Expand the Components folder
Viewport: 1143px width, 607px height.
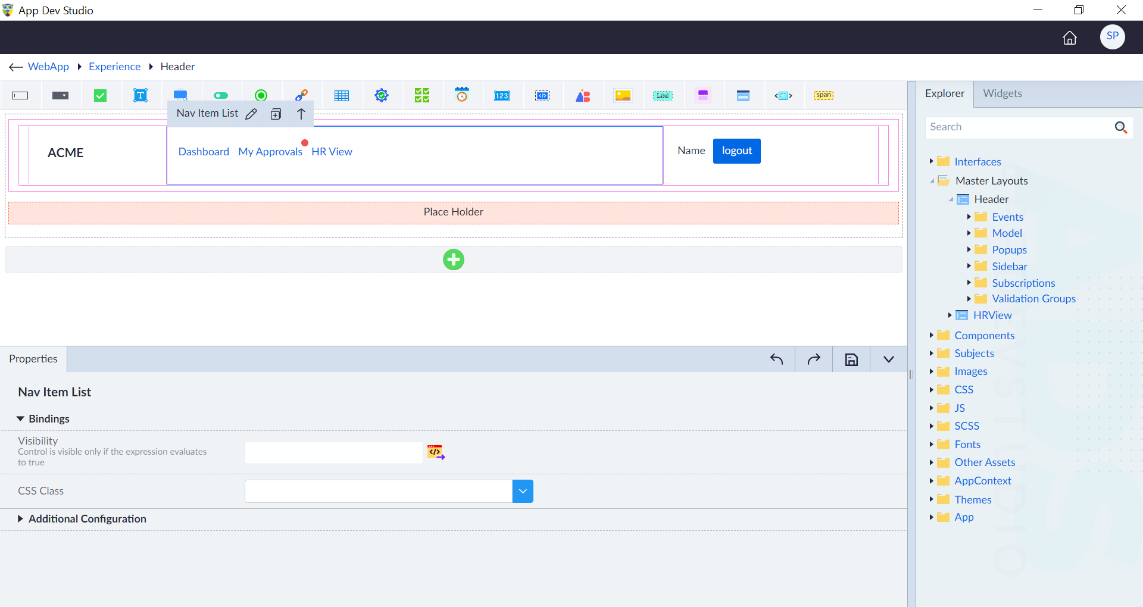point(931,335)
